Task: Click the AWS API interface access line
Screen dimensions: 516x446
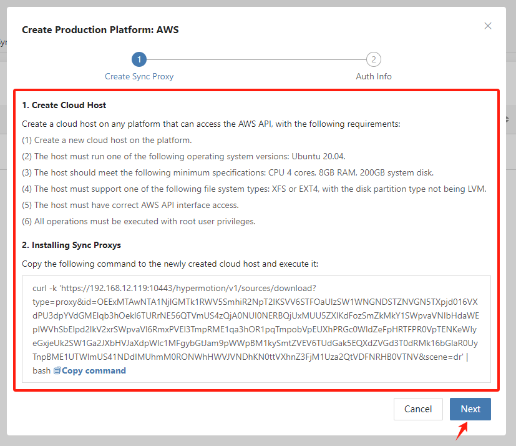Action: [x=130, y=205]
